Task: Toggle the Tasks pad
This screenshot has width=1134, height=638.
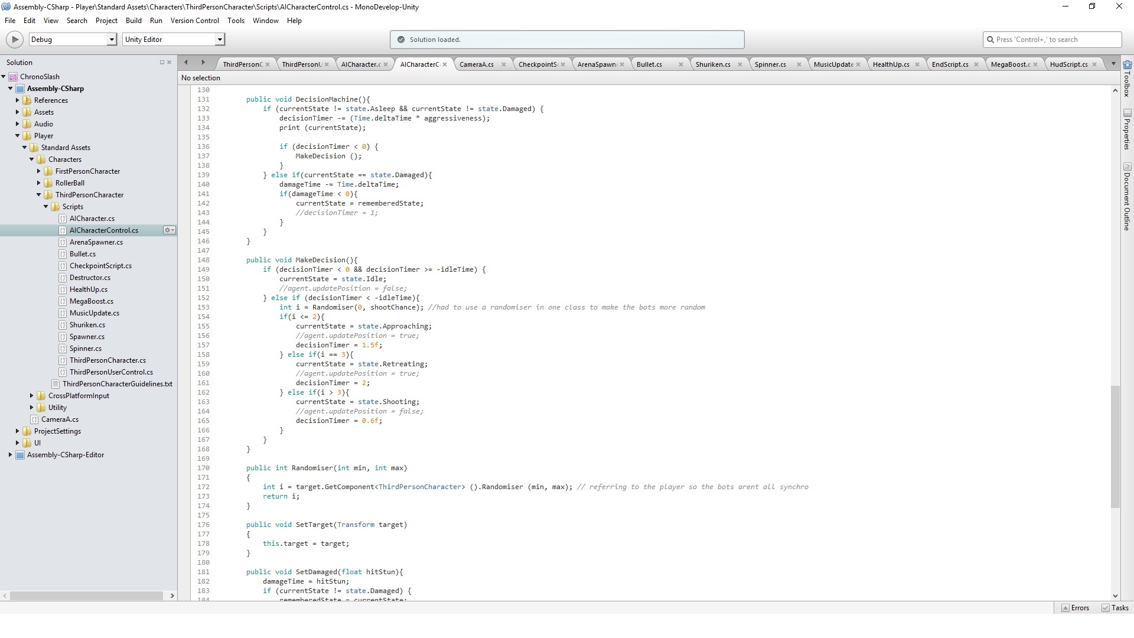Action: click(x=1115, y=608)
